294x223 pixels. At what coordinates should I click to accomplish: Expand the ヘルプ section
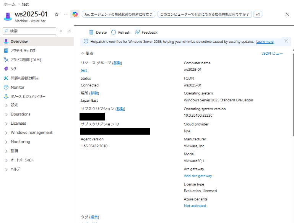pyautogui.click(x=6, y=169)
